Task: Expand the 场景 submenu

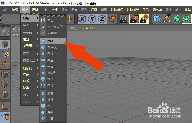Action: click(30, 54)
